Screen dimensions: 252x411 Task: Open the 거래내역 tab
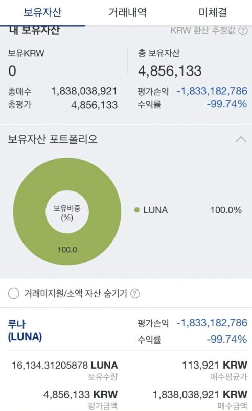[x=127, y=12]
